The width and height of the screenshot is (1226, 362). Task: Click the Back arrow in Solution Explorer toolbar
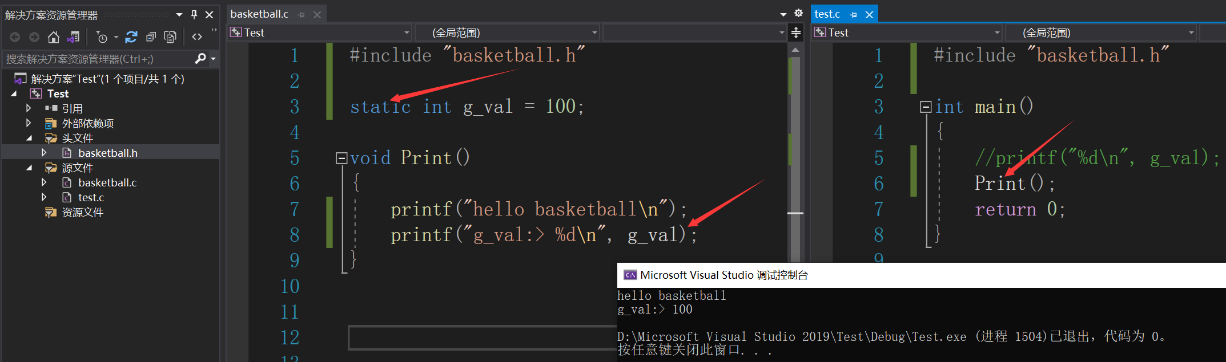point(15,37)
